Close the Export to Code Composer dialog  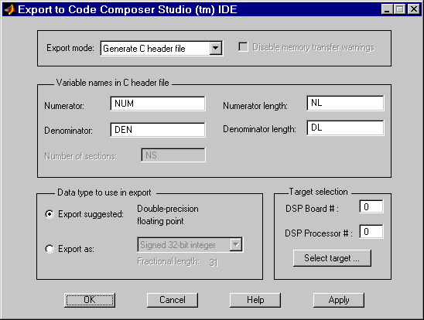(414, 9)
